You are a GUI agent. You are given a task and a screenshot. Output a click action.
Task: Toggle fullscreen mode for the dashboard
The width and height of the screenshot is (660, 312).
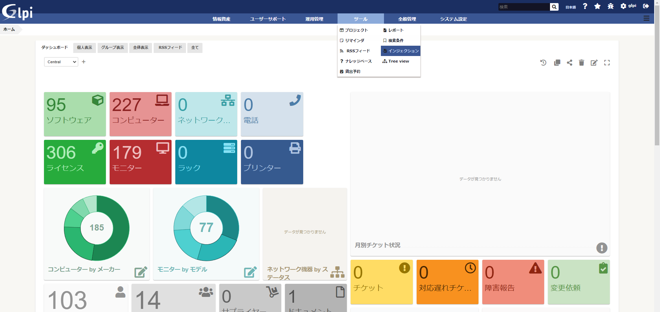607,63
